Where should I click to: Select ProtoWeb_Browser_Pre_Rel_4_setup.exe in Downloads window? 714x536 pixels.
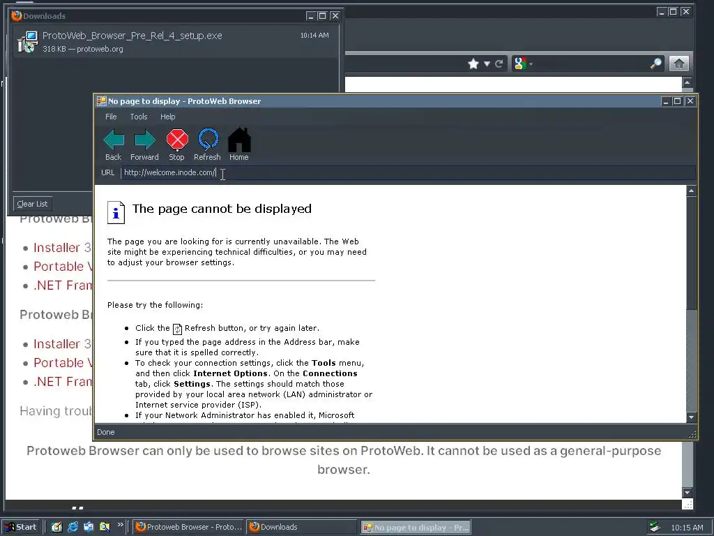tap(175, 41)
